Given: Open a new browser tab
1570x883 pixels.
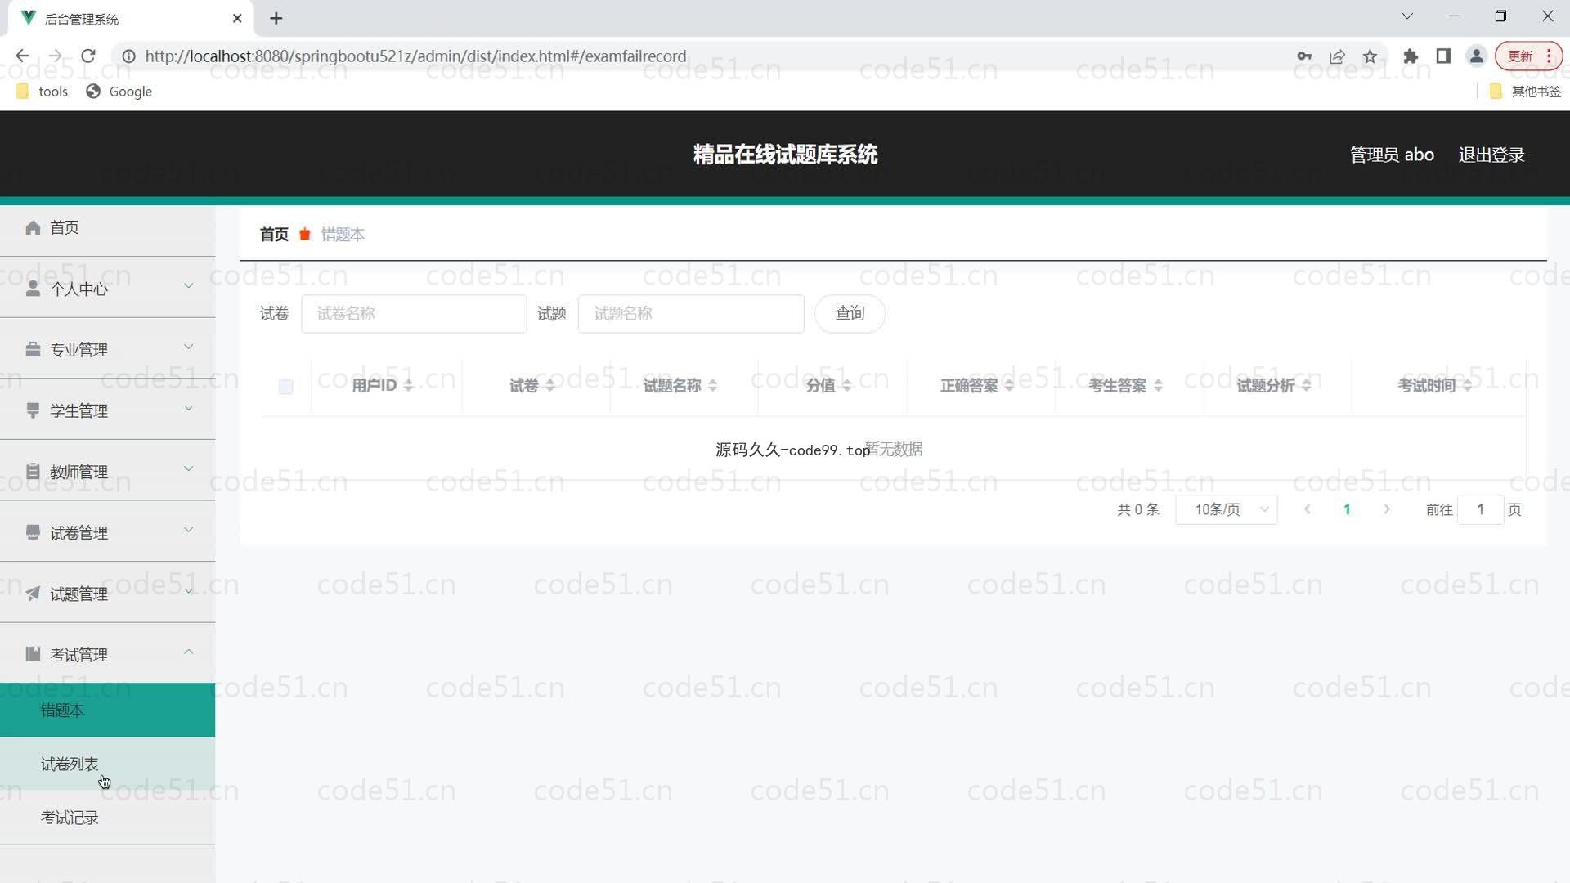Looking at the screenshot, I should pyautogui.click(x=276, y=18).
